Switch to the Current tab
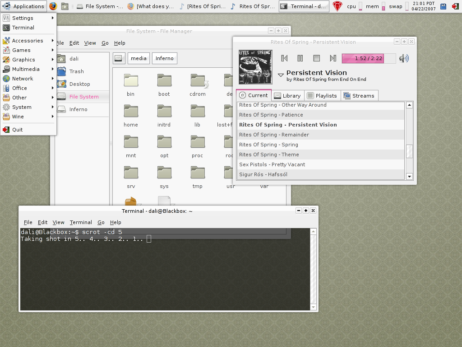This screenshot has width=462, height=347. 254,95
